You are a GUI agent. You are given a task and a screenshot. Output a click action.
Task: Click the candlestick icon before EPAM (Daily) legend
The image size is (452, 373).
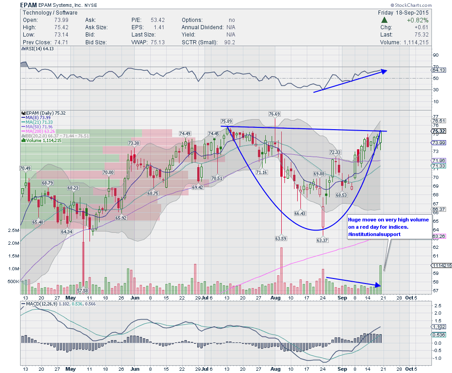click(23, 113)
